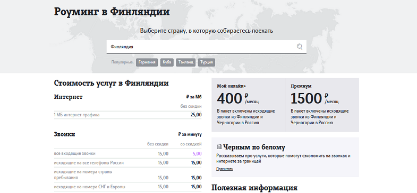Screen dimensions: 417x193
Task: Click row исходящие на номера страны пребывания
Action: [127, 174]
